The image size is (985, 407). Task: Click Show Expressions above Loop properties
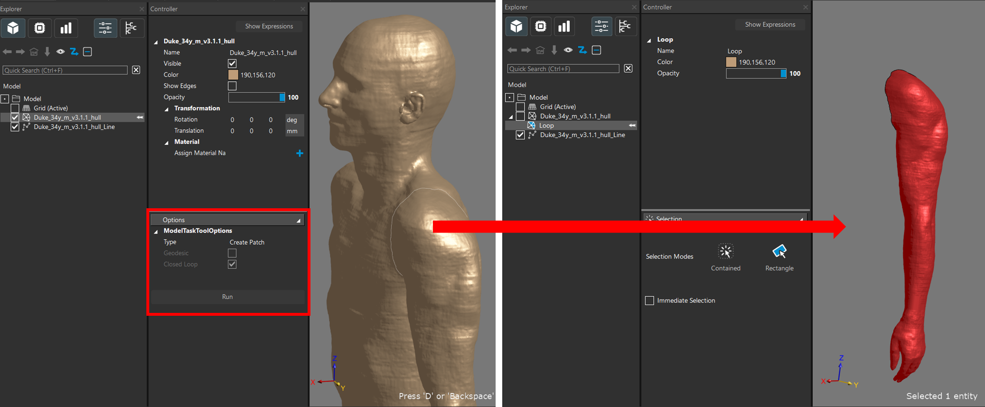(770, 24)
